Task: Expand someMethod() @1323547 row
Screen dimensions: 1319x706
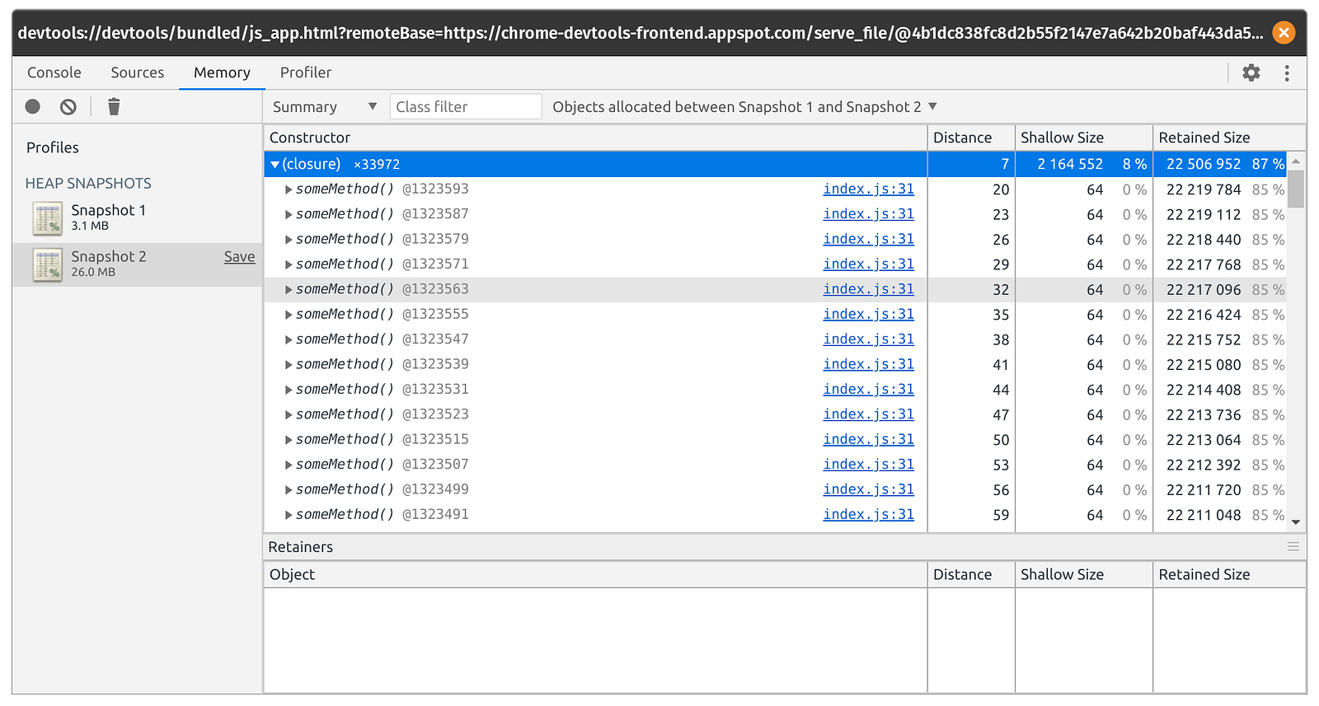Action: pos(289,339)
